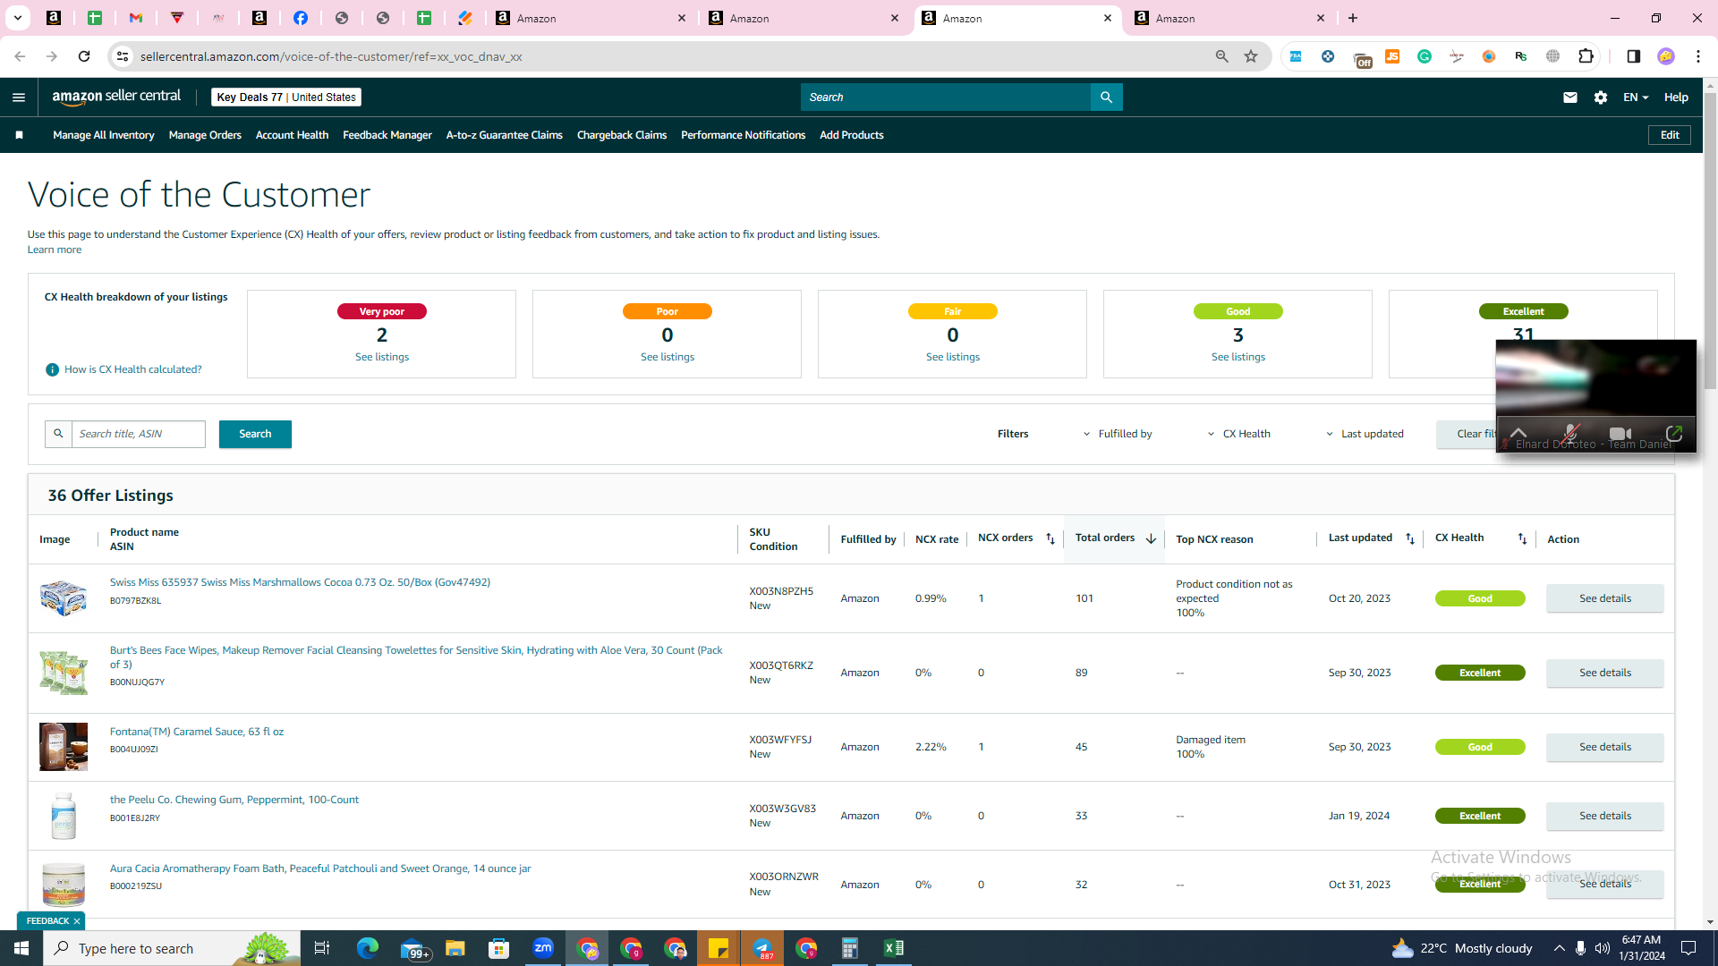Expand the Last updated filter dropdown
This screenshot has width=1718, height=966.
pos(1365,434)
